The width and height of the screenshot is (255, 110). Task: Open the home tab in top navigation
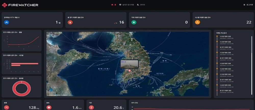[113, 5]
